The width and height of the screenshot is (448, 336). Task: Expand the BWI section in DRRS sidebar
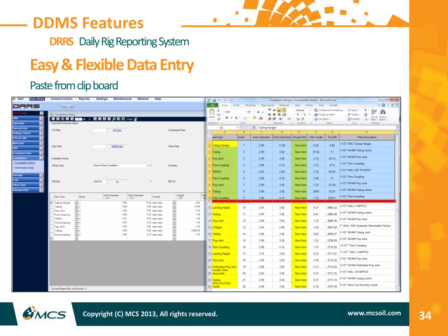pos(41,118)
